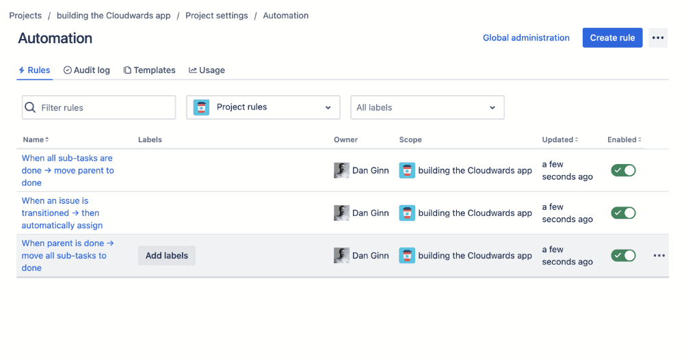This screenshot has width=684, height=361.
Task: Toggle off the 'When an issue is transitioned' rule
Action: coord(623,213)
